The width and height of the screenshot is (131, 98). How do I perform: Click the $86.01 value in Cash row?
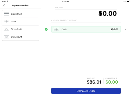coord(114,29)
